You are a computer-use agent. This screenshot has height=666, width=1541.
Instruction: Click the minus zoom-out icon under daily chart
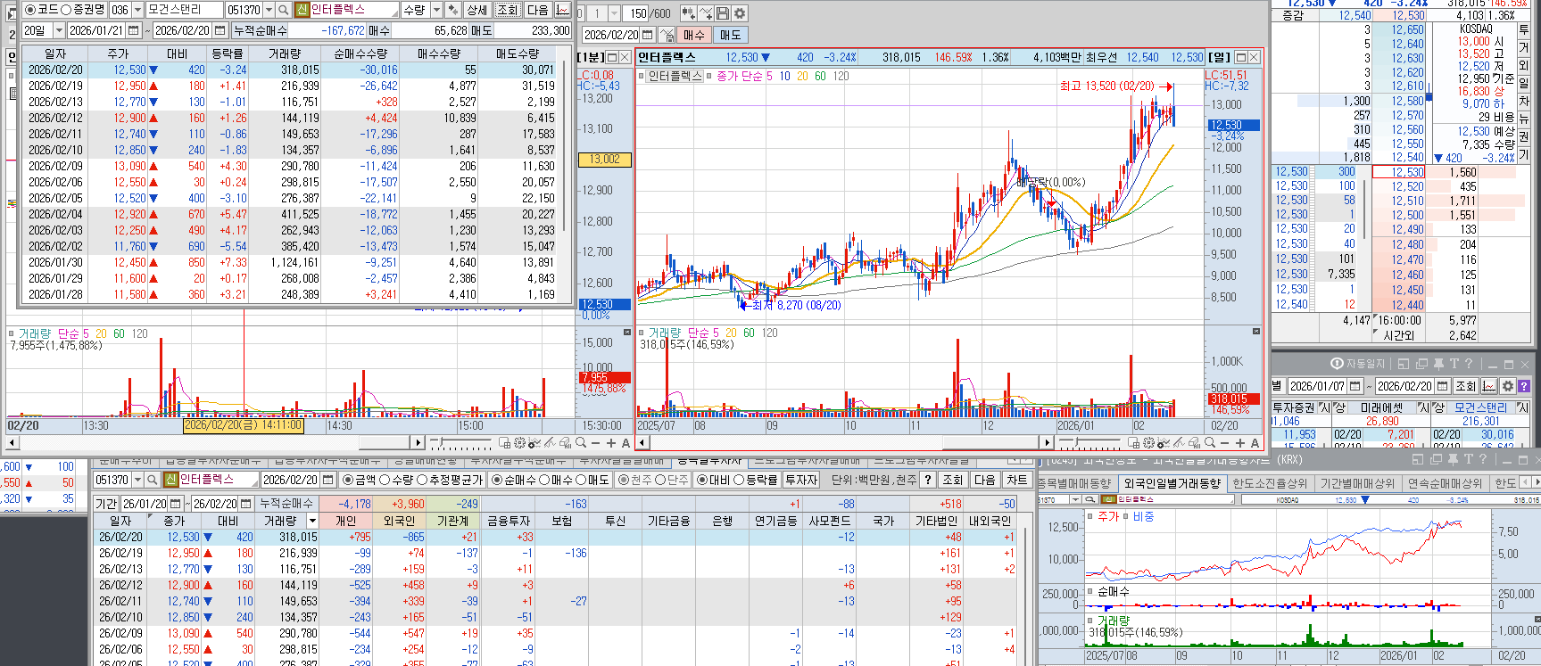coord(1224,443)
